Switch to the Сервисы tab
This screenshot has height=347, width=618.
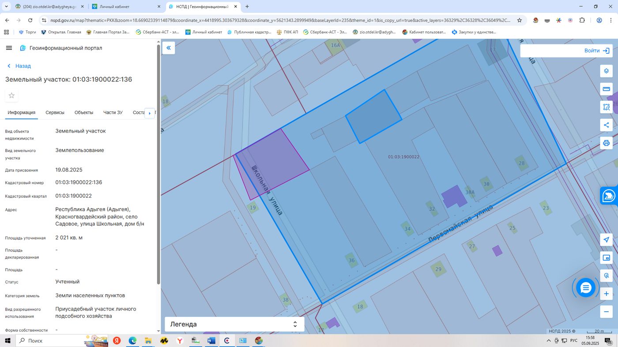(x=55, y=113)
